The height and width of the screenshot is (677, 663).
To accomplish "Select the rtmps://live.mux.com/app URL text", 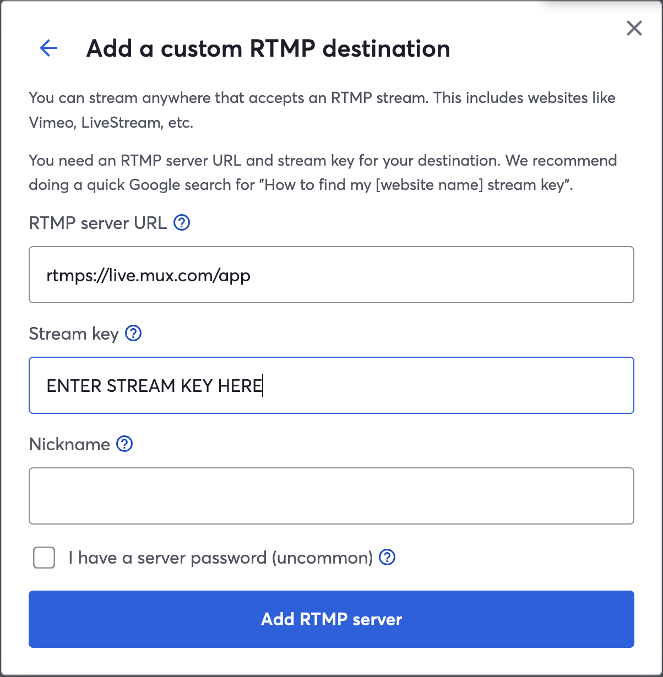I will pos(148,275).
